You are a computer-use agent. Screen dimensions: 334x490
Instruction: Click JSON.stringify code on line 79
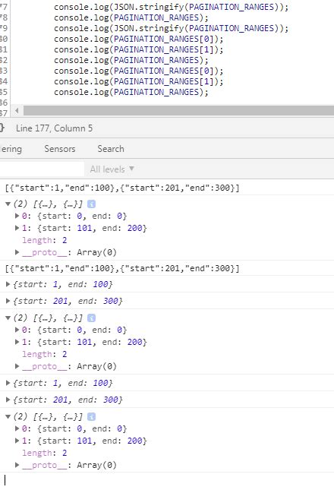click(x=171, y=28)
